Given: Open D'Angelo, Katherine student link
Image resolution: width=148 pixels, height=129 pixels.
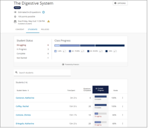Looking at the screenshot, I should point(25,124).
